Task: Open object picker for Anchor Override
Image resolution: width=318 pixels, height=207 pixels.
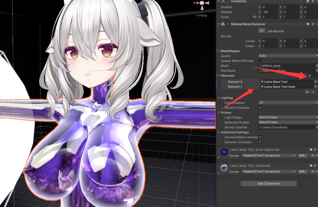Action: pyautogui.click(x=316, y=127)
